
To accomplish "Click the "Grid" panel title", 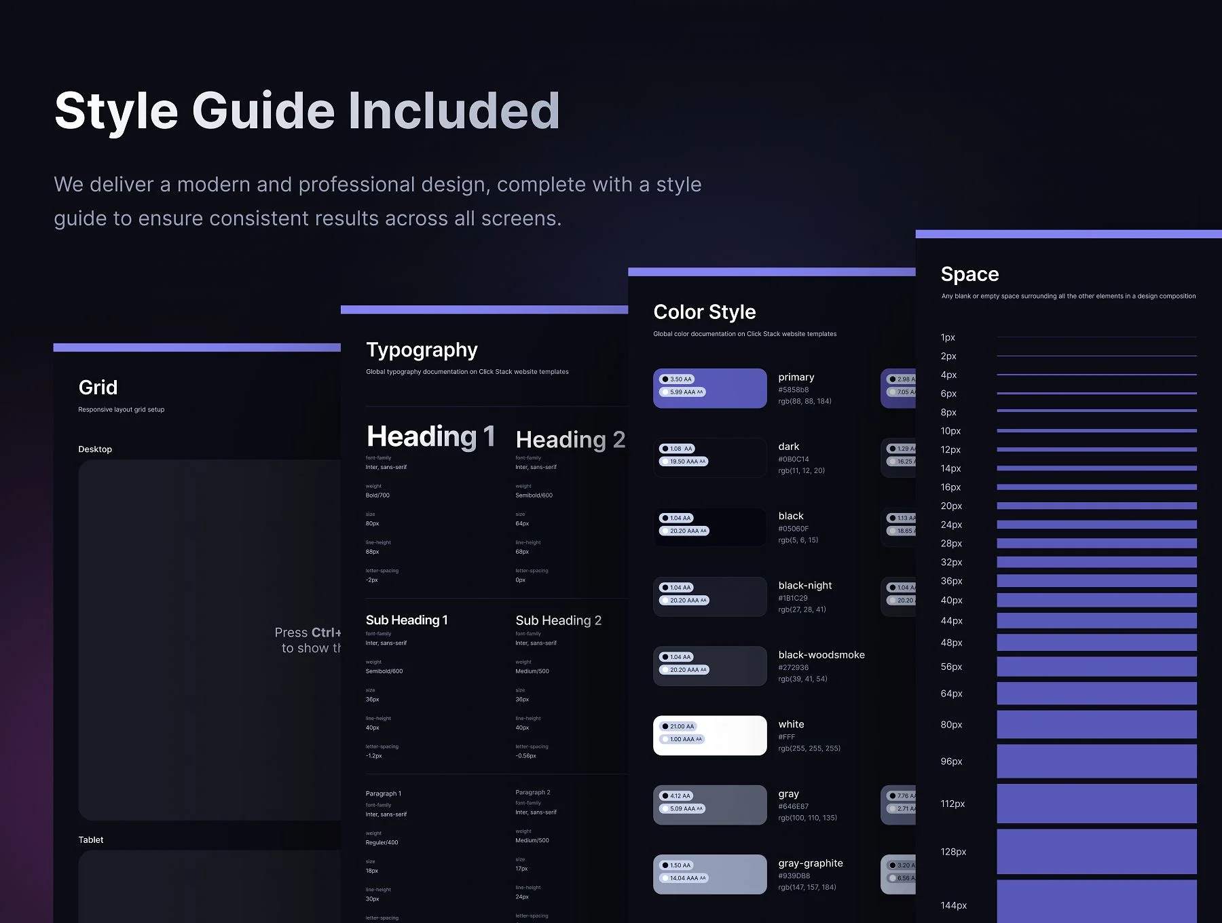I will (x=98, y=388).
